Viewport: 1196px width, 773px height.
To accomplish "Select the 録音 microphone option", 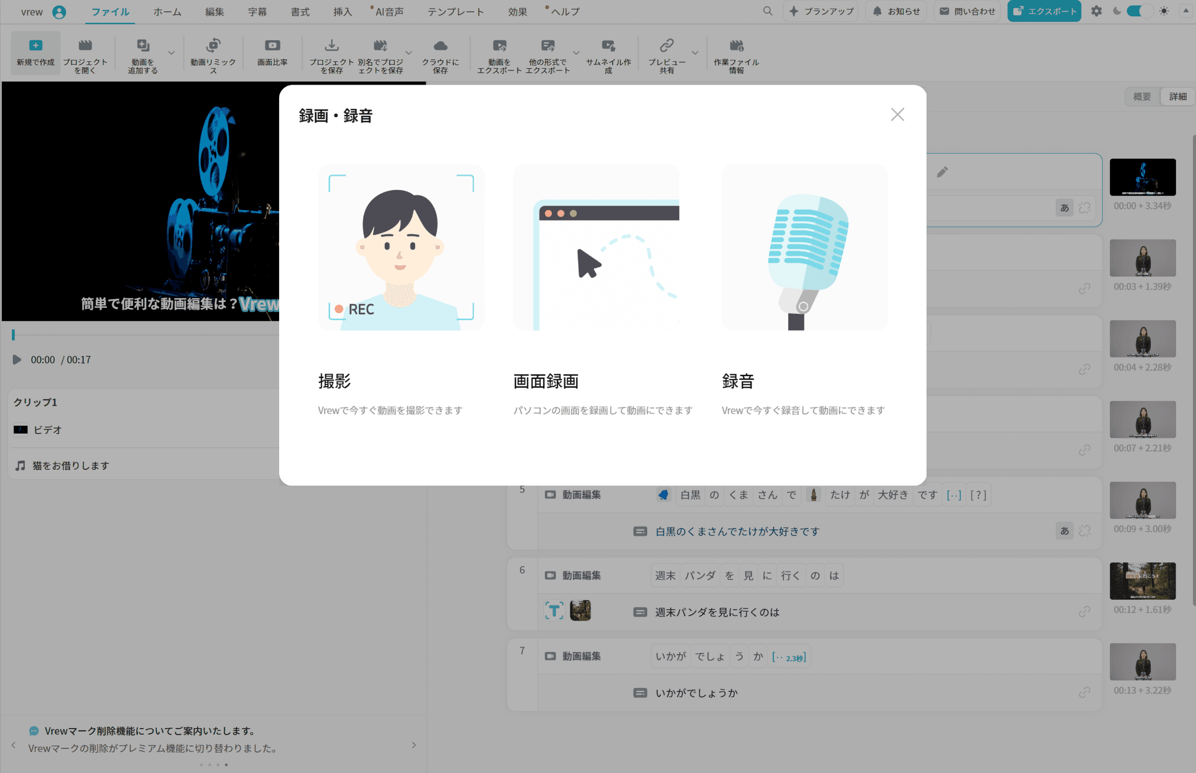I will [804, 248].
